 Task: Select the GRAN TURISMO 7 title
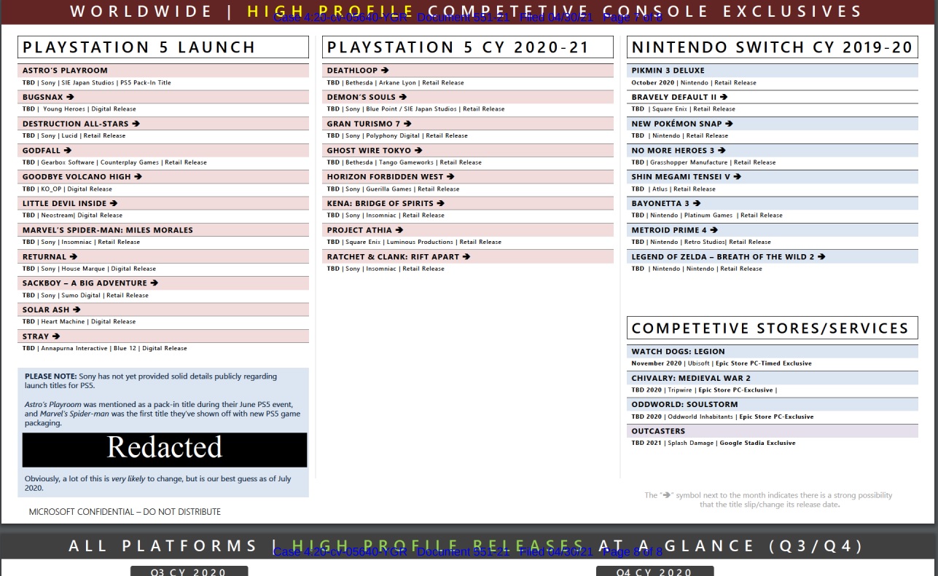click(x=369, y=124)
